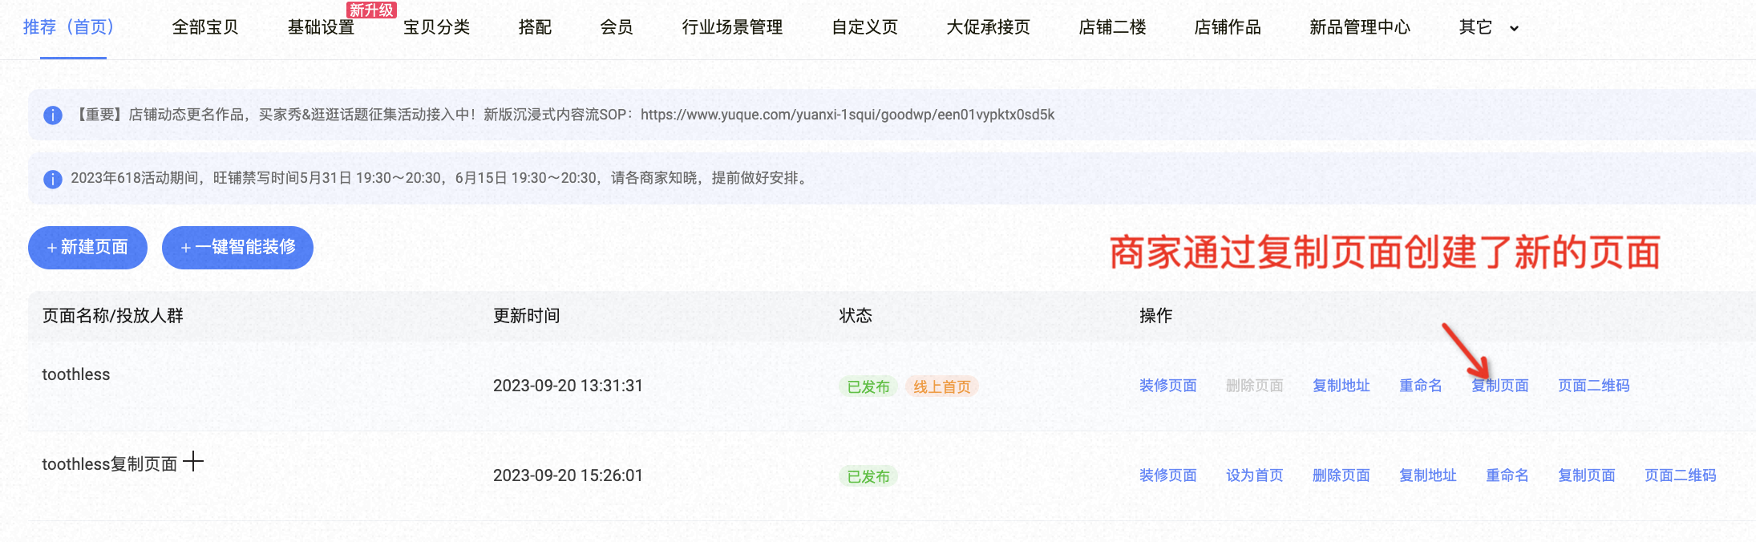
Task: Go to the 店铺作品 tab
Action: click(x=1228, y=28)
